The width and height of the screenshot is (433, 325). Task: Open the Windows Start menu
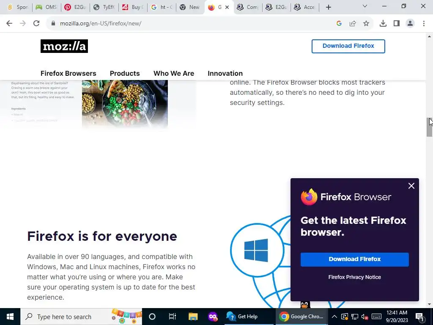click(x=10, y=317)
